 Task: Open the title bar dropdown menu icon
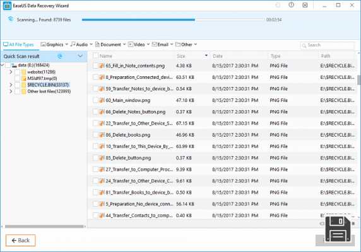[305, 5]
